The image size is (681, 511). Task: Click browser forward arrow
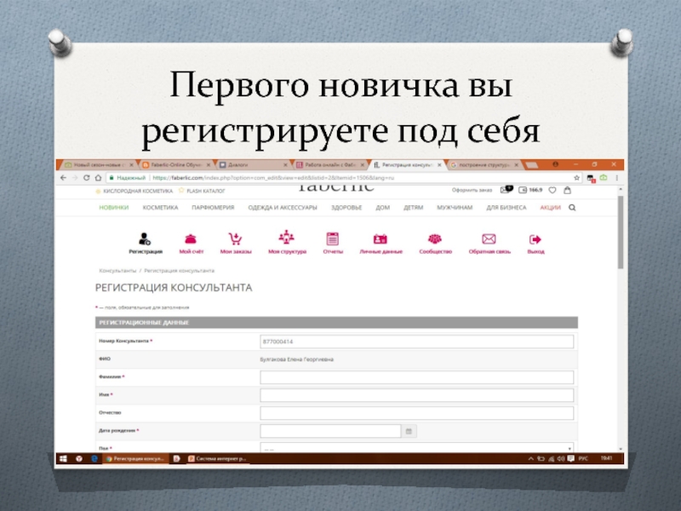click(x=75, y=178)
